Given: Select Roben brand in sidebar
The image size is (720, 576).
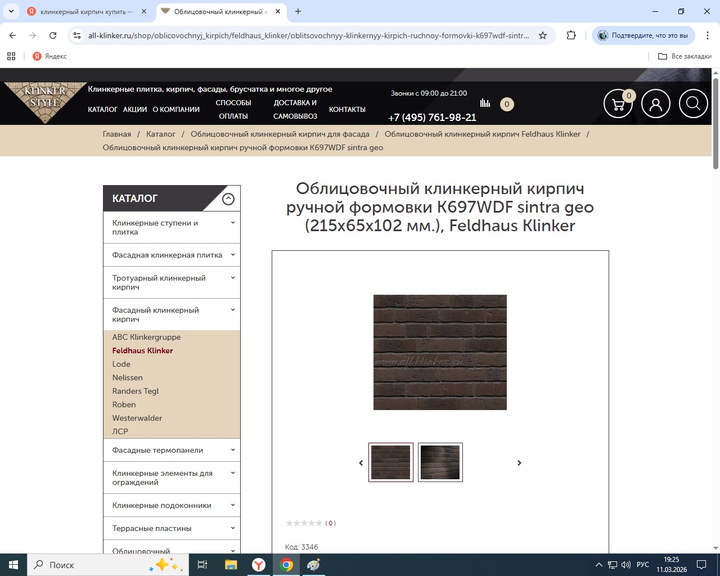Looking at the screenshot, I should point(124,404).
